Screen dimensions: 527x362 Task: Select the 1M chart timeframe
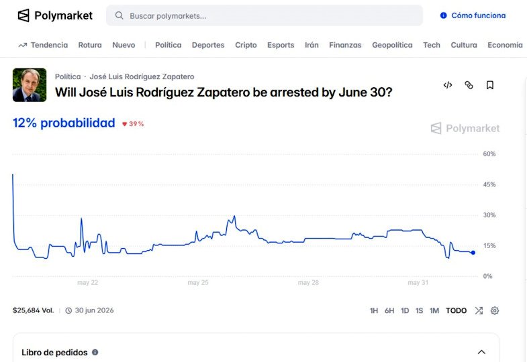click(434, 310)
